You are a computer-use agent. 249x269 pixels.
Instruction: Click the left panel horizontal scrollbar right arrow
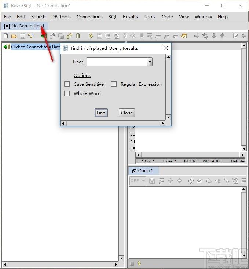116,264
